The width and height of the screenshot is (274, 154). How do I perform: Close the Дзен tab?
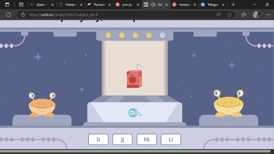52,5
